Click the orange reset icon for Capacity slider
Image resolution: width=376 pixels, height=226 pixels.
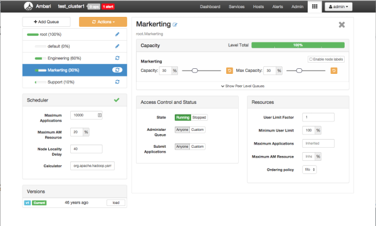click(229, 71)
